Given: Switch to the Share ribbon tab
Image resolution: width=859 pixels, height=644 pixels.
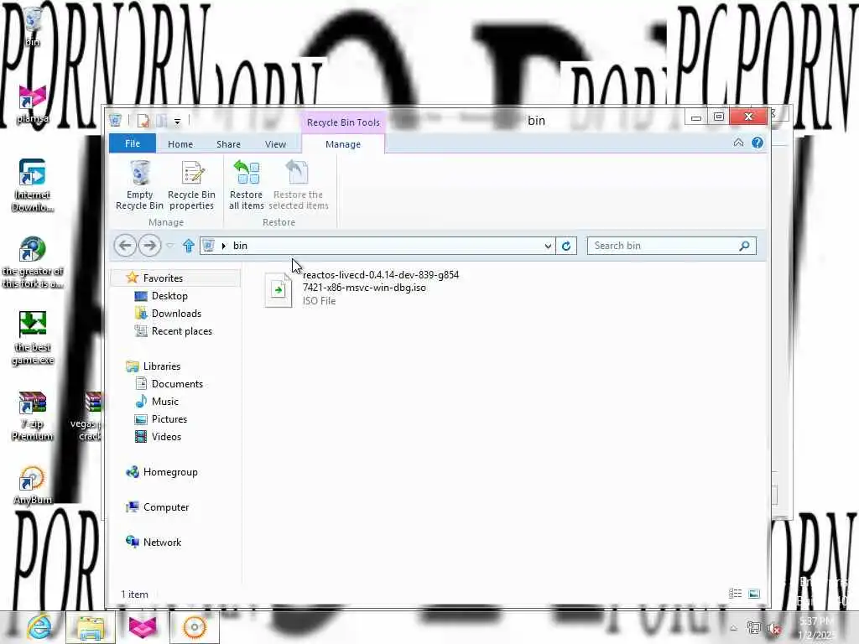Looking at the screenshot, I should 228,144.
